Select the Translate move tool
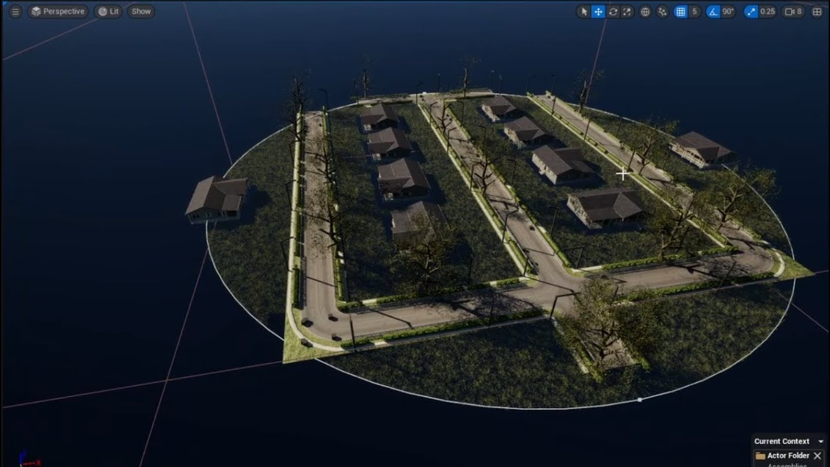The height and width of the screenshot is (467, 830). click(x=598, y=11)
